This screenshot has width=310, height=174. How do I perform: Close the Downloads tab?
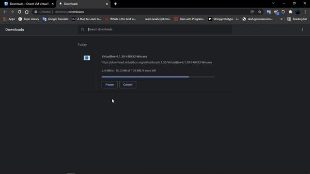coord(107,4)
